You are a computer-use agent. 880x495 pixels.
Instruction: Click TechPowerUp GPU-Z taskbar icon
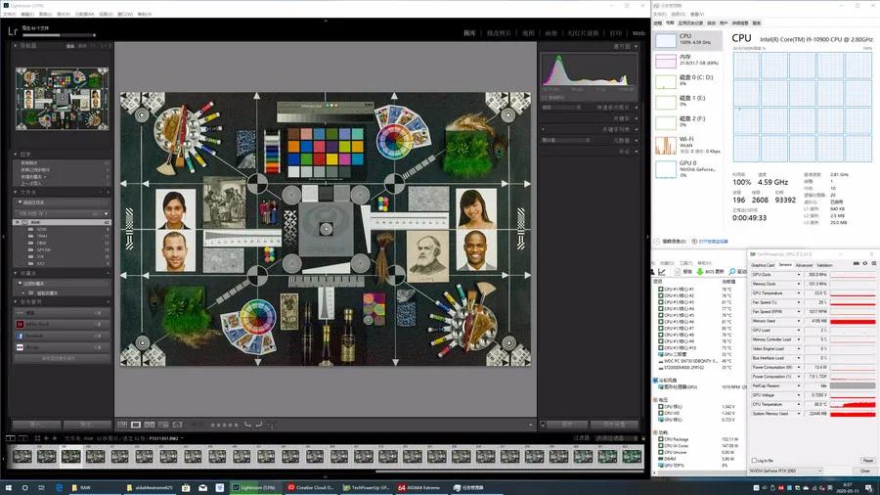click(365, 486)
